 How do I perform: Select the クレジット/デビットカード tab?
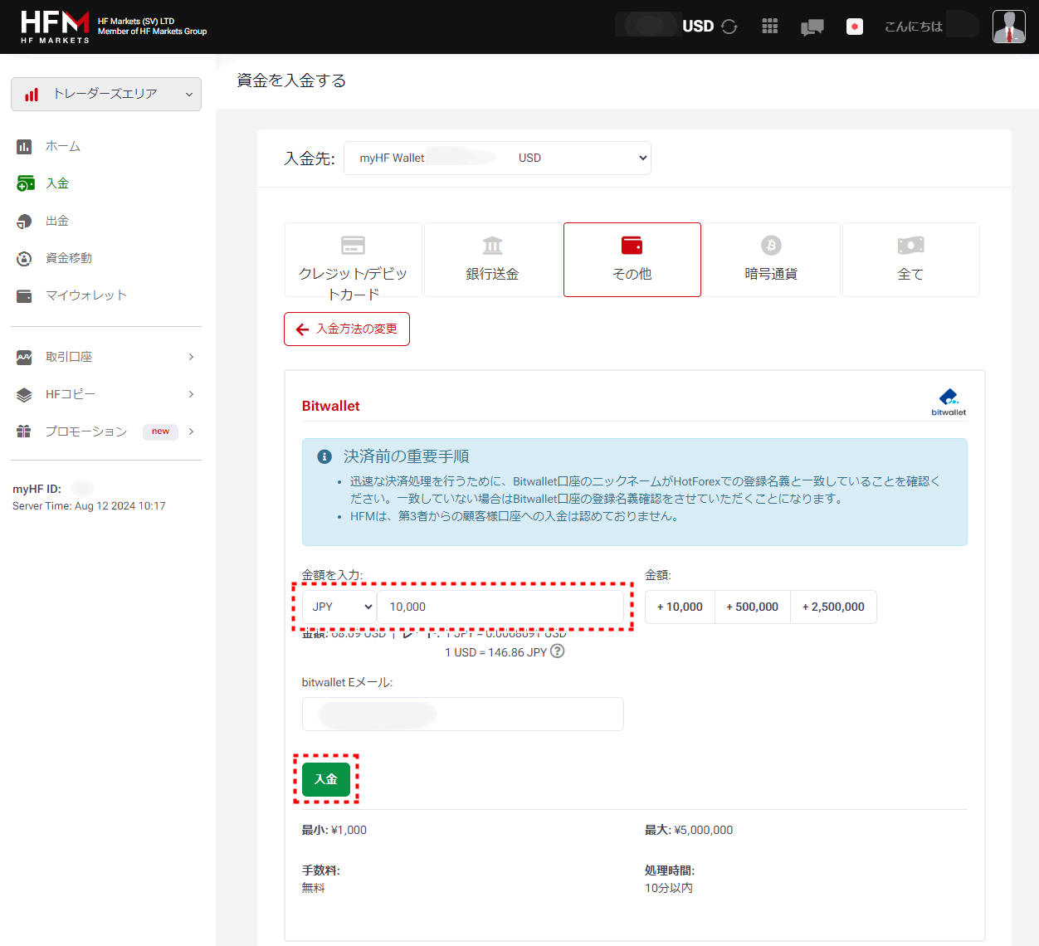coord(354,260)
